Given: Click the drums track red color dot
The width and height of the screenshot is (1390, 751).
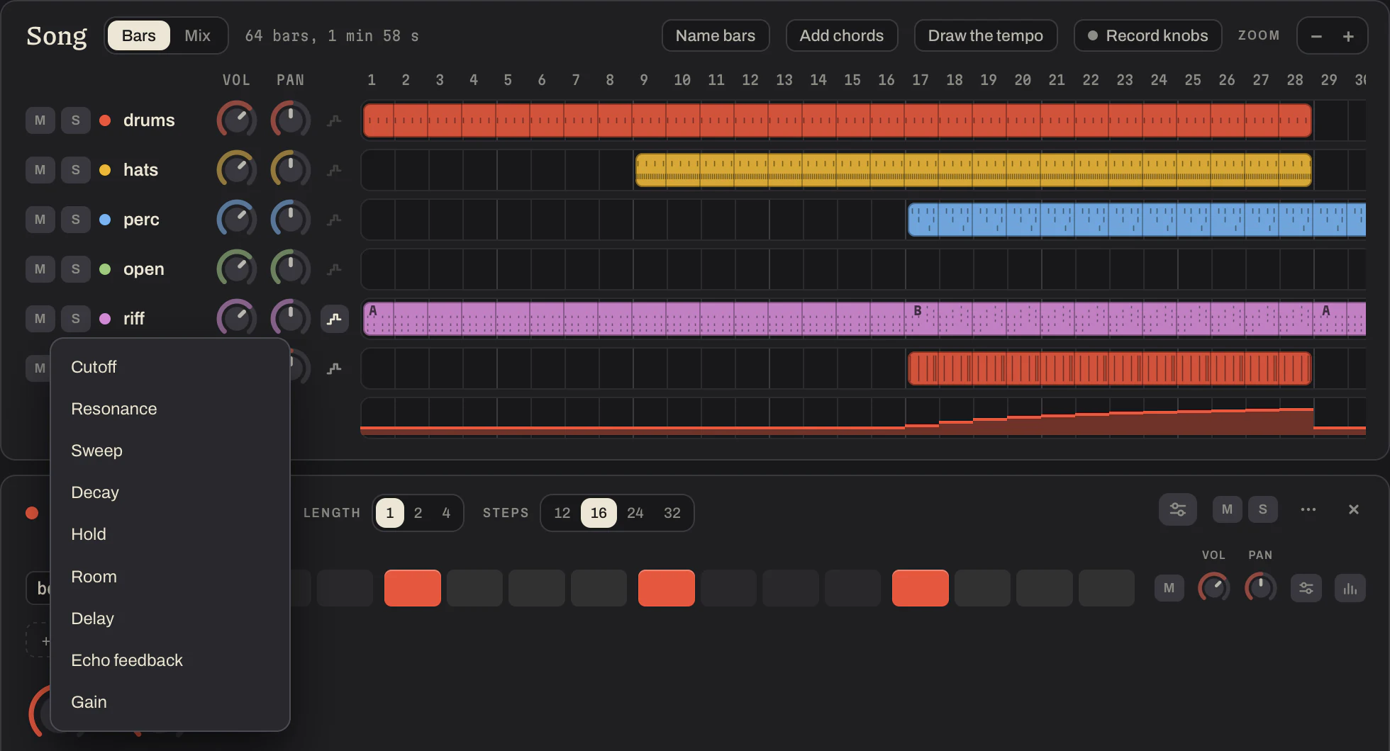Looking at the screenshot, I should coord(105,120).
